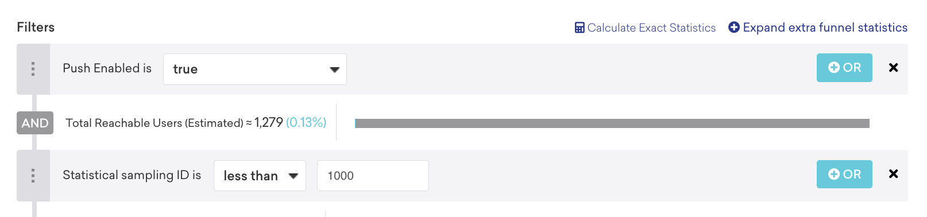Screen dimensions: 927x217
Task: Click drag handle dots on Push Enabled filter
Action: tap(33, 69)
